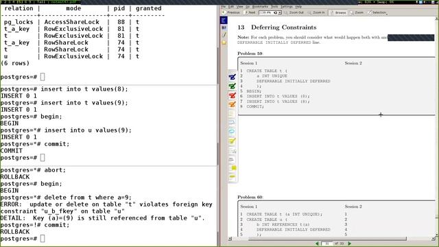
Task: Select the polygon annotation tool
Action: [x=232, y=122]
